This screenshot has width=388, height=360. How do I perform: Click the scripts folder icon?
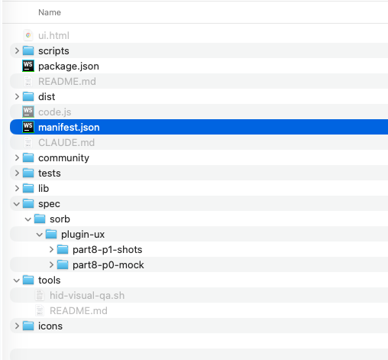(x=28, y=50)
